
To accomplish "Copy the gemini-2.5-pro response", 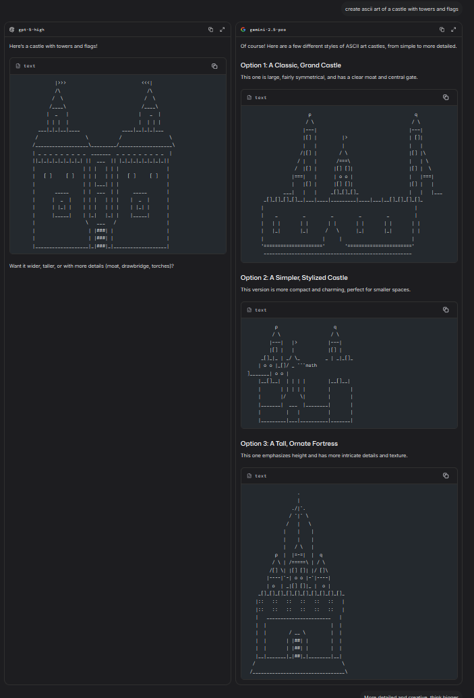I will click(442, 30).
